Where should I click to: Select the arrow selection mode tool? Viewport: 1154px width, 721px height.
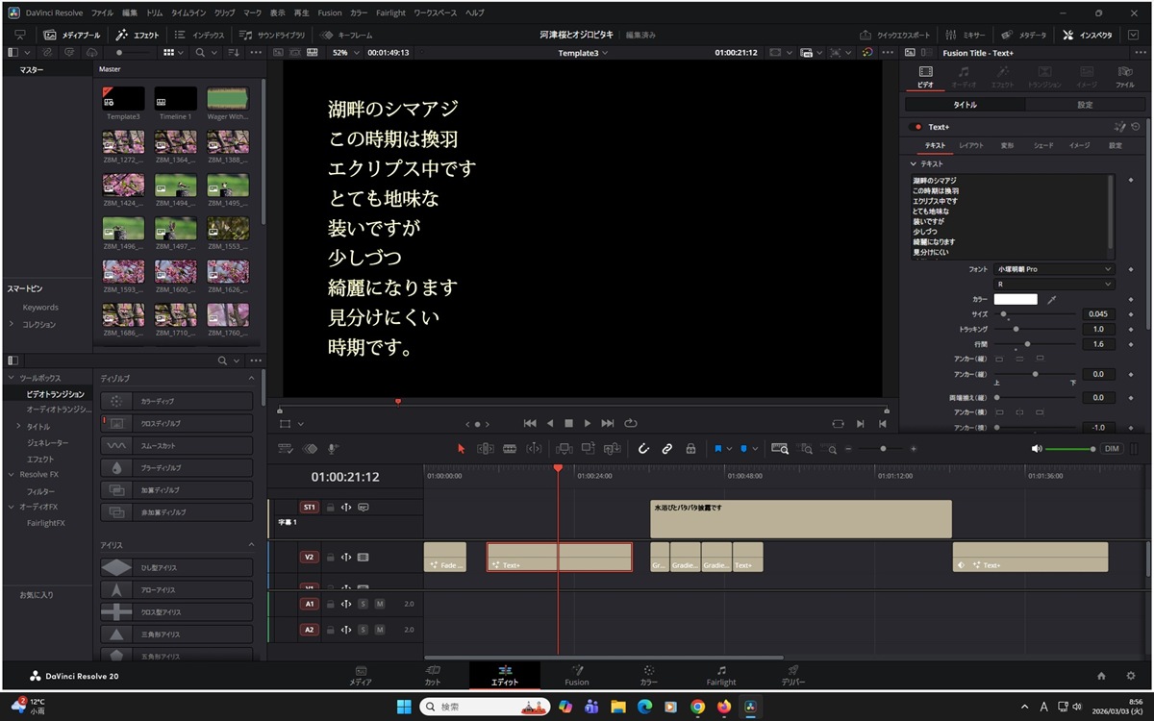(x=461, y=449)
